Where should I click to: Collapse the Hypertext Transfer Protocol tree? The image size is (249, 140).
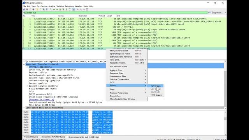(x=24, y=64)
